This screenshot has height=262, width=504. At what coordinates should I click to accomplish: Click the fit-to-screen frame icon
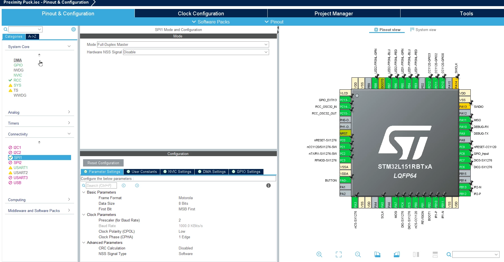tap(338, 254)
